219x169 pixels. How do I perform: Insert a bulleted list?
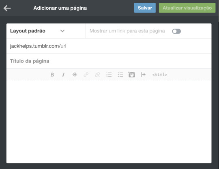[x=120, y=75]
